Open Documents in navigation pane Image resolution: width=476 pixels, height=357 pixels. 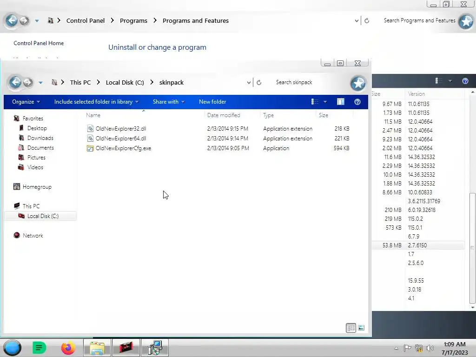click(x=40, y=147)
